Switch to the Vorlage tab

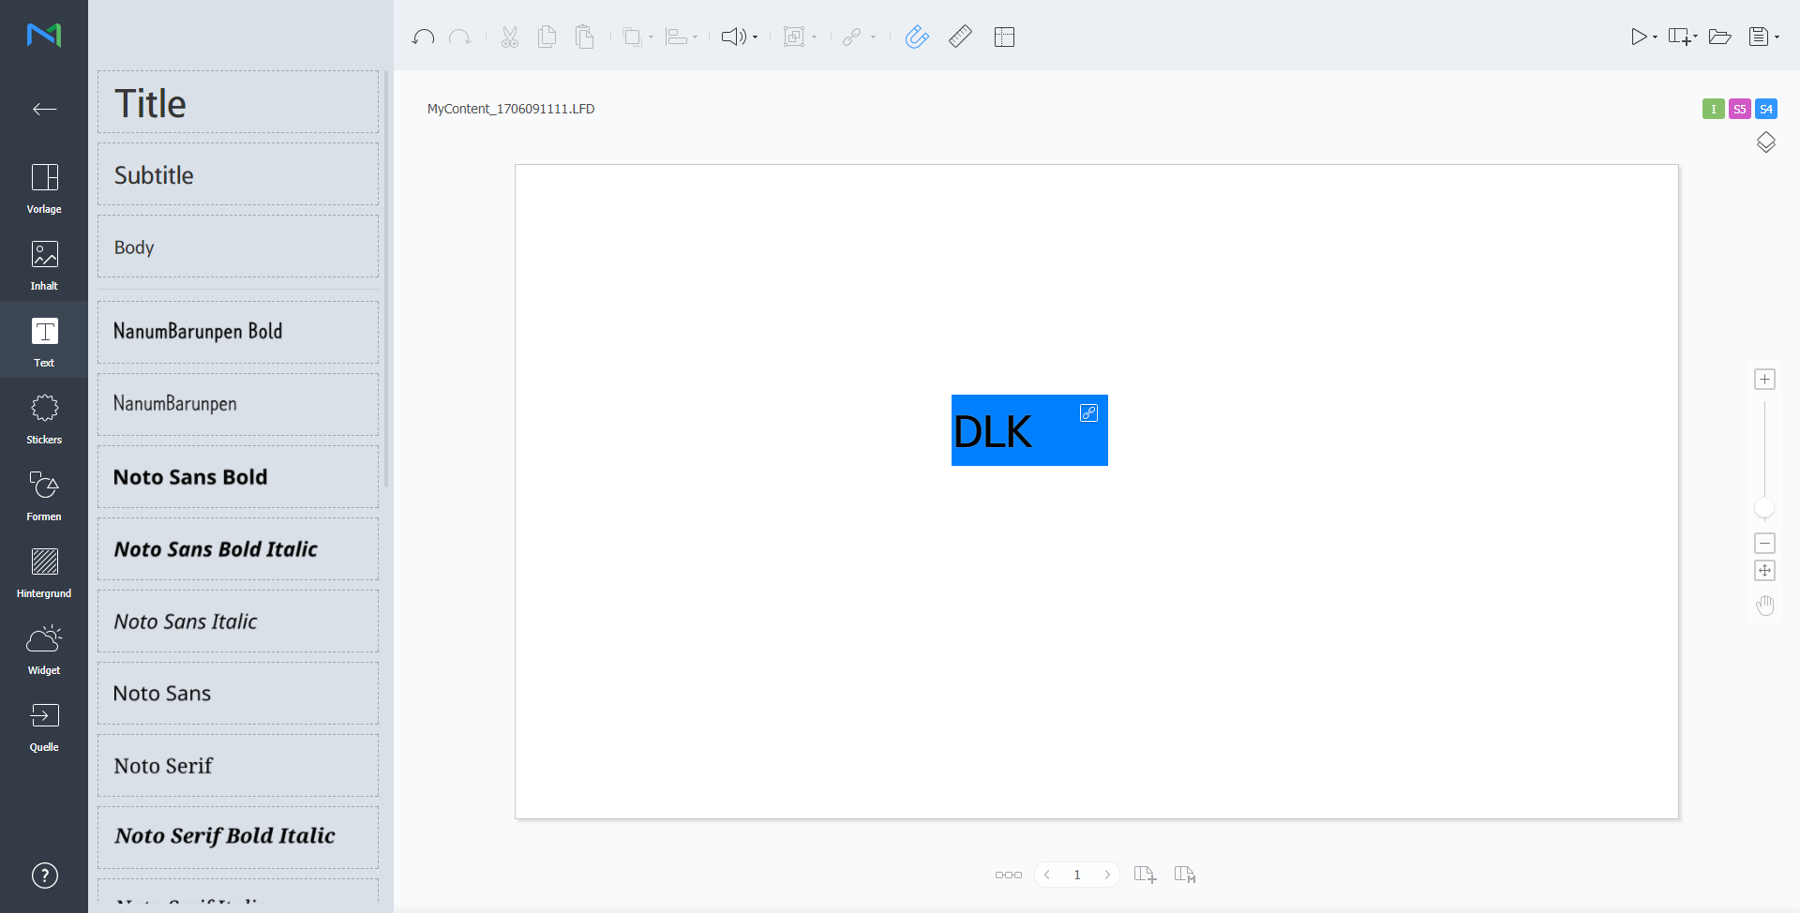click(44, 187)
